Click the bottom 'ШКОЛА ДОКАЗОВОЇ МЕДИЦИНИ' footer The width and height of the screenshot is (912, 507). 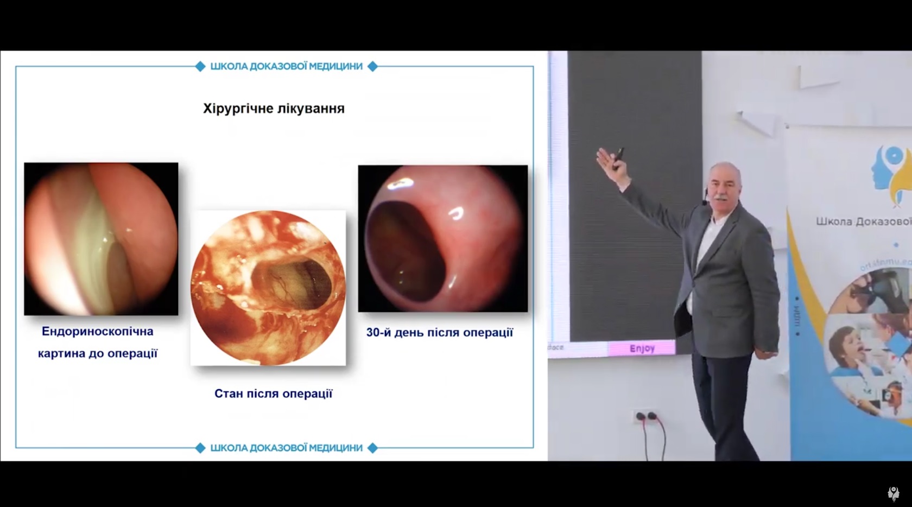[286, 448]
